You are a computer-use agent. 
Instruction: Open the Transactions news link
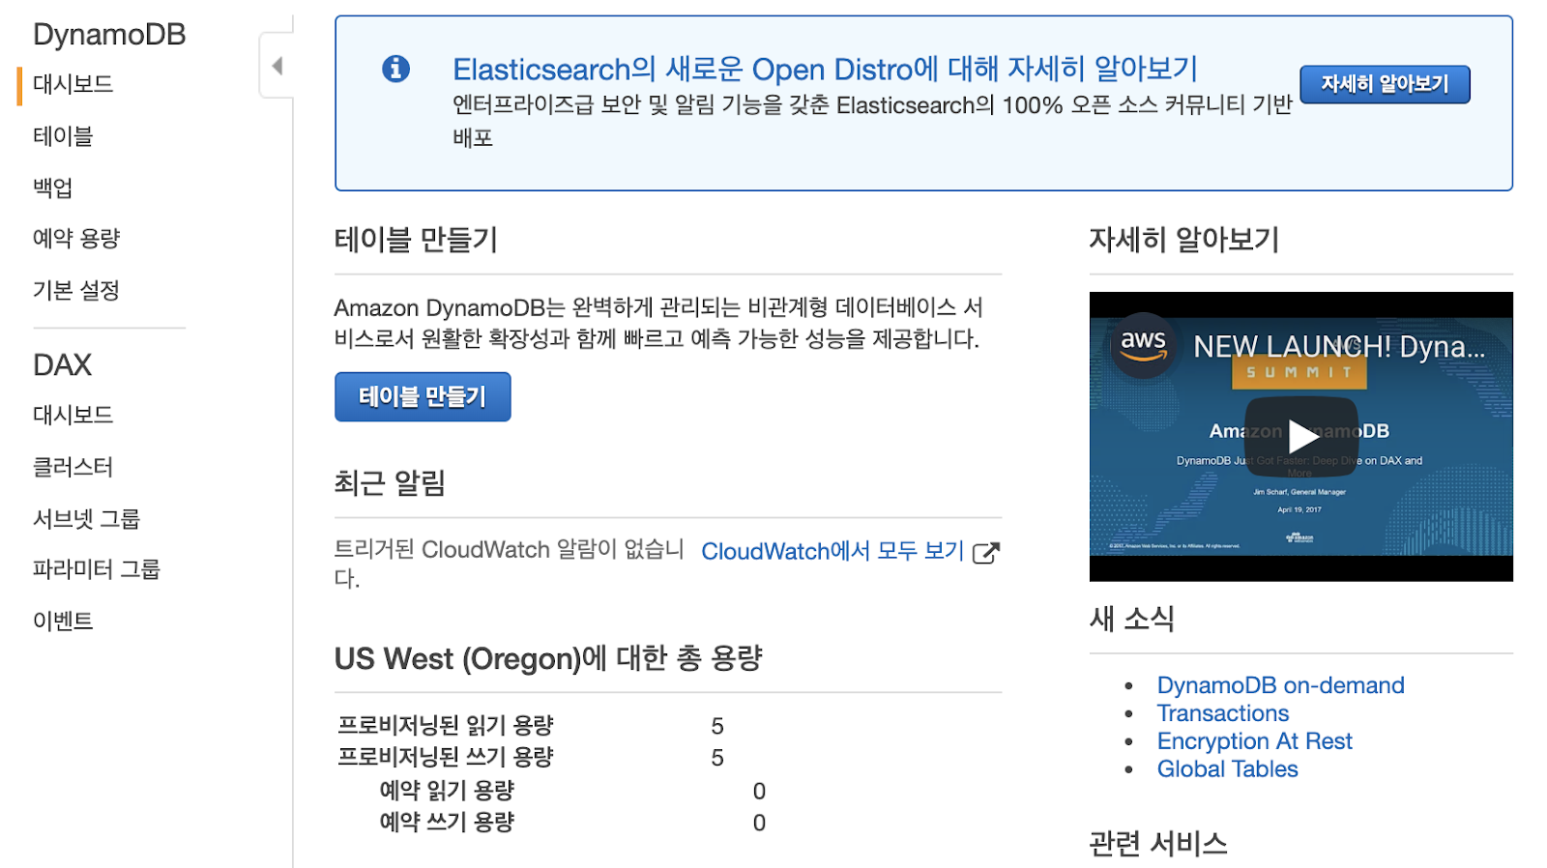coord(1223,713)
